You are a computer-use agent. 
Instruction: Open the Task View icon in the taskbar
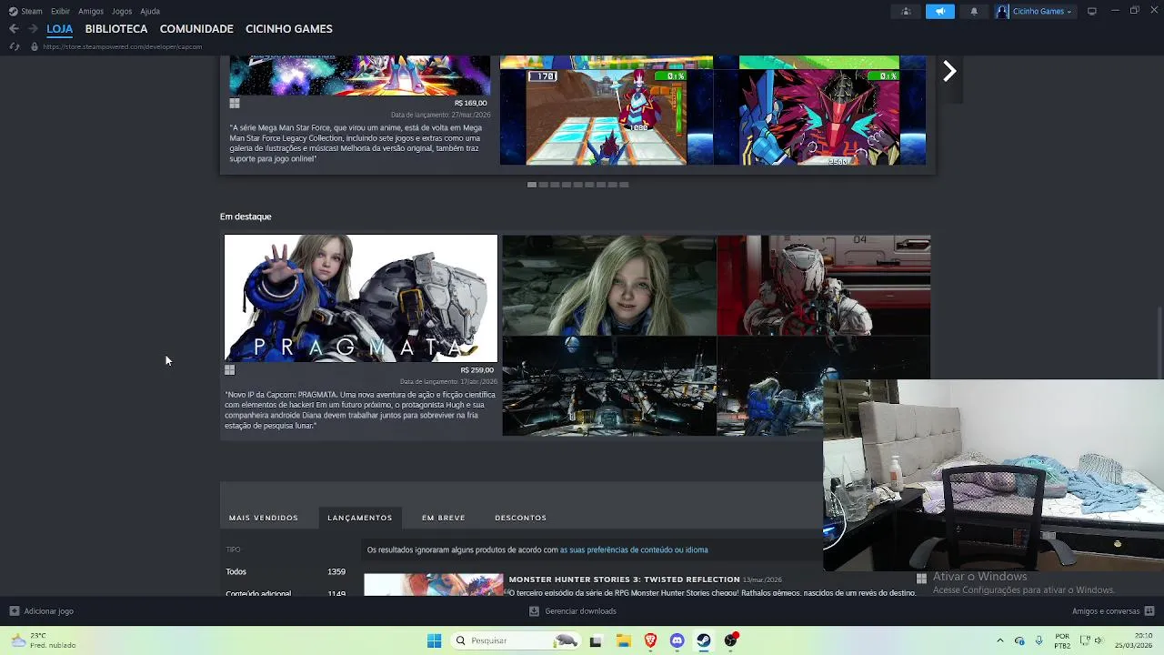coord(596,640)
